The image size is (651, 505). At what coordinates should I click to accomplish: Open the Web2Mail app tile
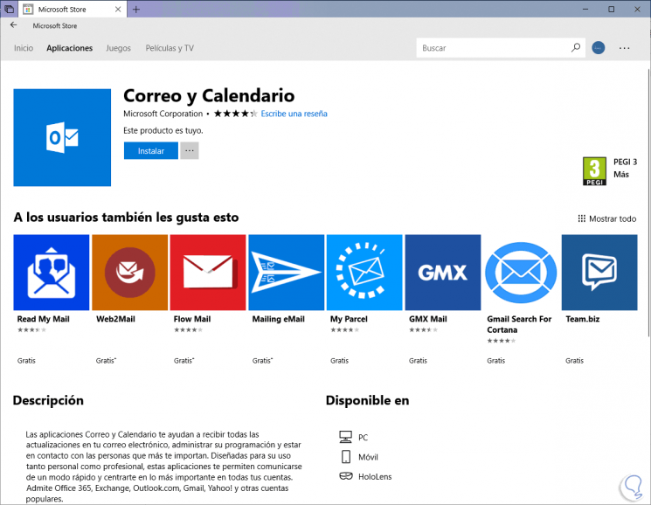130,273
